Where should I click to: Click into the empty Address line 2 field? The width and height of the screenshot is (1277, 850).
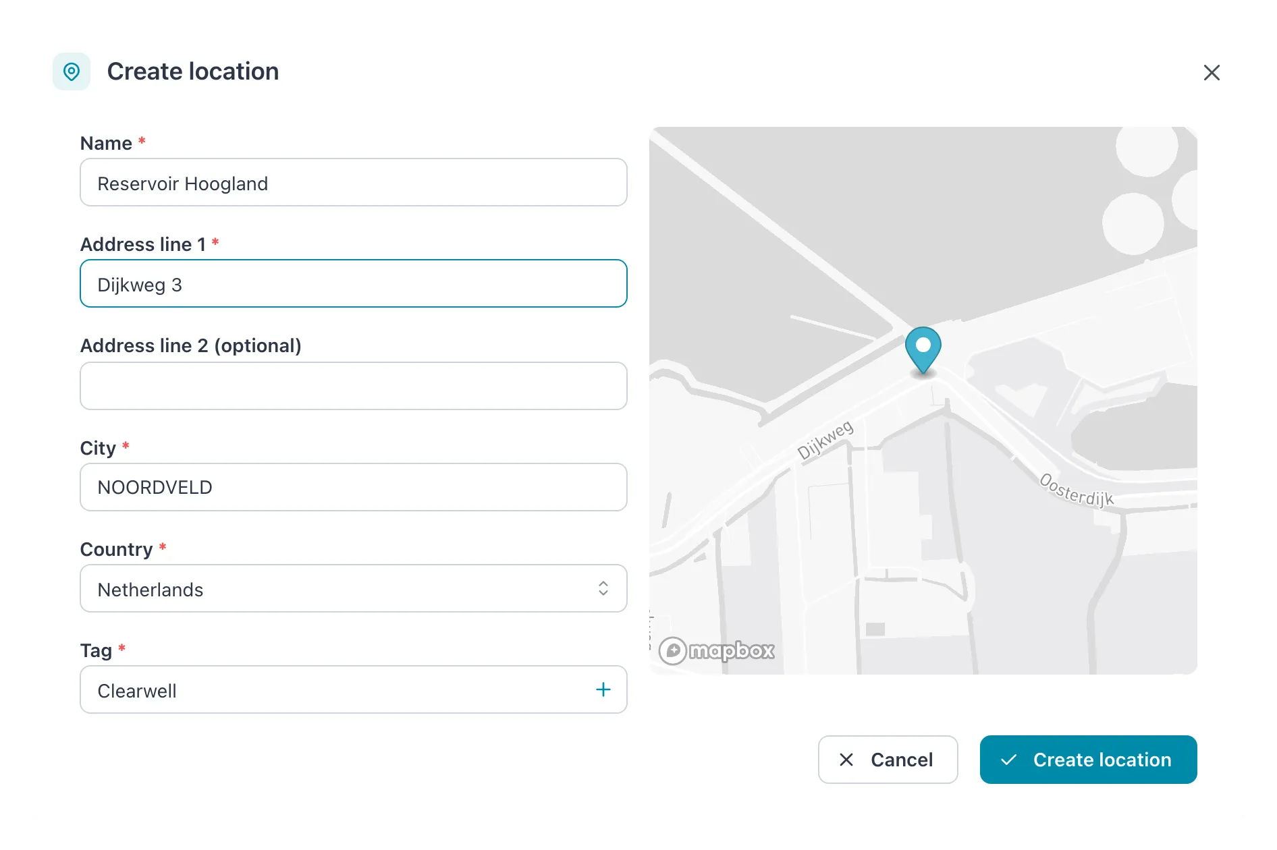tap(354, 386)
